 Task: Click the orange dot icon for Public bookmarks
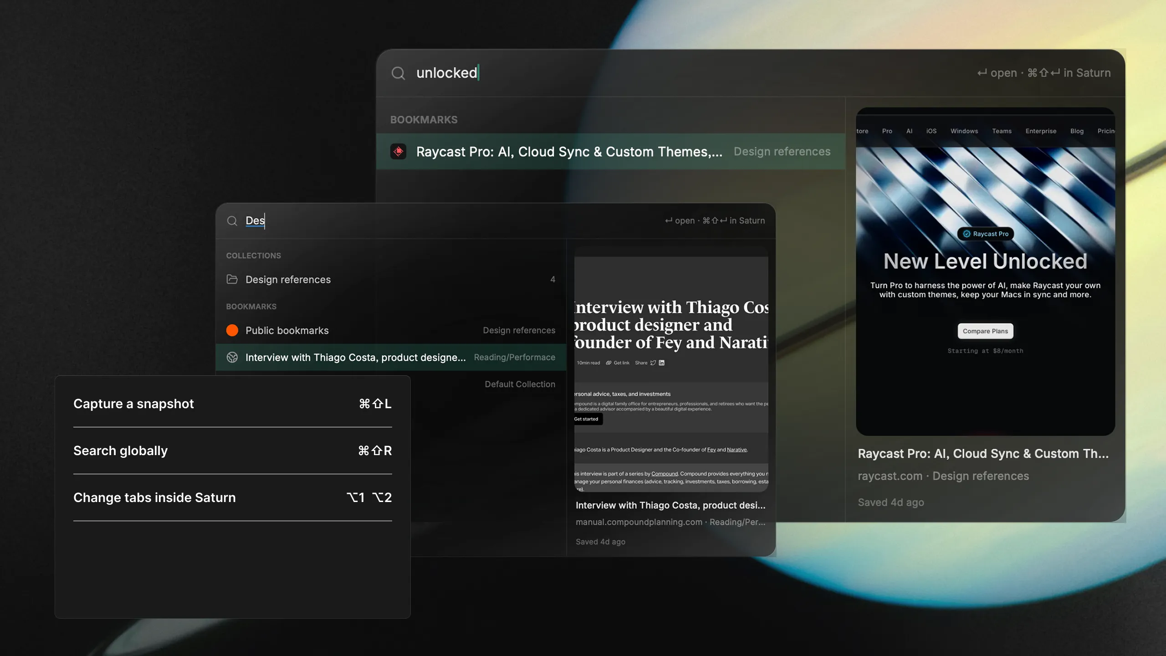[x=232, y=330]
